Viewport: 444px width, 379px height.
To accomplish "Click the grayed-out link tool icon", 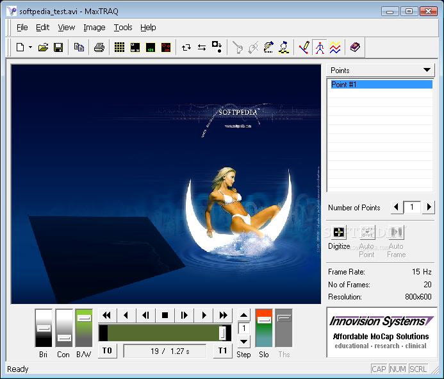I will (253, 47).
